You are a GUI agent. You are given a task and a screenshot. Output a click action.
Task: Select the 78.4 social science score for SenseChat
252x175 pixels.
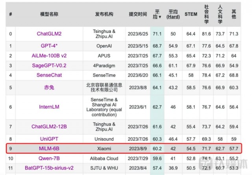point(206,75)
